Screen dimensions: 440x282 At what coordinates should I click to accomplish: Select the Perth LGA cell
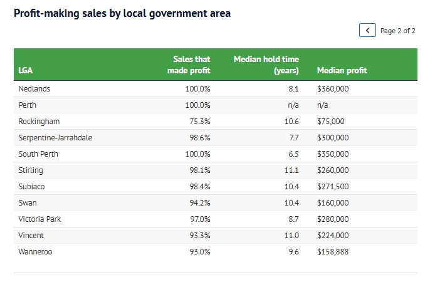[x=28, y=105]
